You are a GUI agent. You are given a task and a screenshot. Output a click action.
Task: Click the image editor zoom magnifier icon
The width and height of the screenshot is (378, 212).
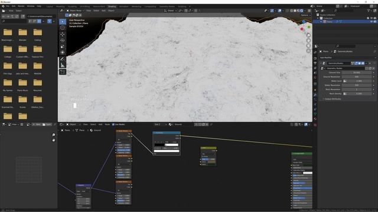click(54, 135)
